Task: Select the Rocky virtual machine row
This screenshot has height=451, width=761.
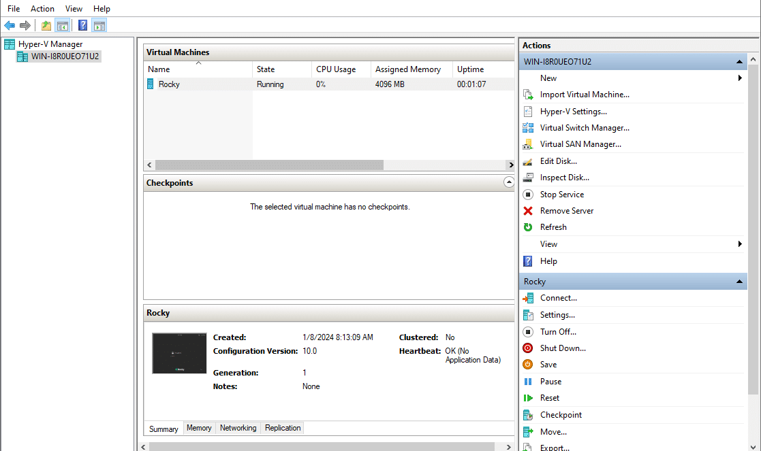Action: pyautogui.click(x=329, y=84)
